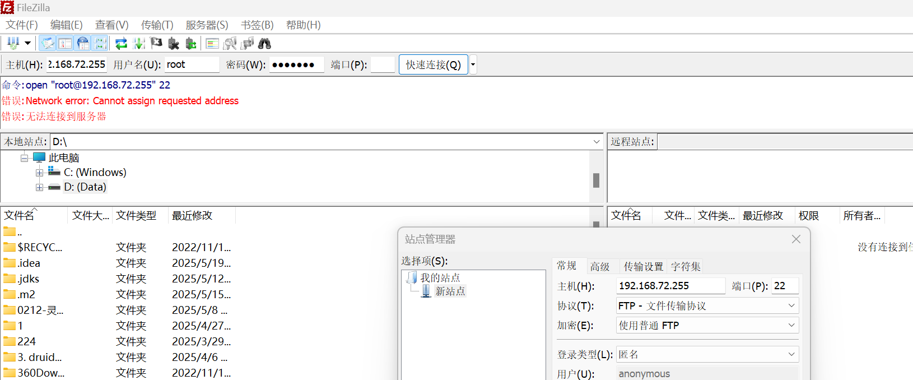This screenshot has height=380, width=913.
Task: Click Site Manager 主机(H) field
Action: 670,286
